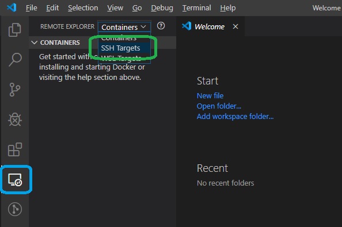
Task: Open the Debug view bug icon
Action: coord(15,120)
